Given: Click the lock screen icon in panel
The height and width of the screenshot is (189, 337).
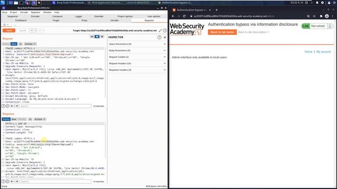Looking at the screenshot, I should coord(329,3).
